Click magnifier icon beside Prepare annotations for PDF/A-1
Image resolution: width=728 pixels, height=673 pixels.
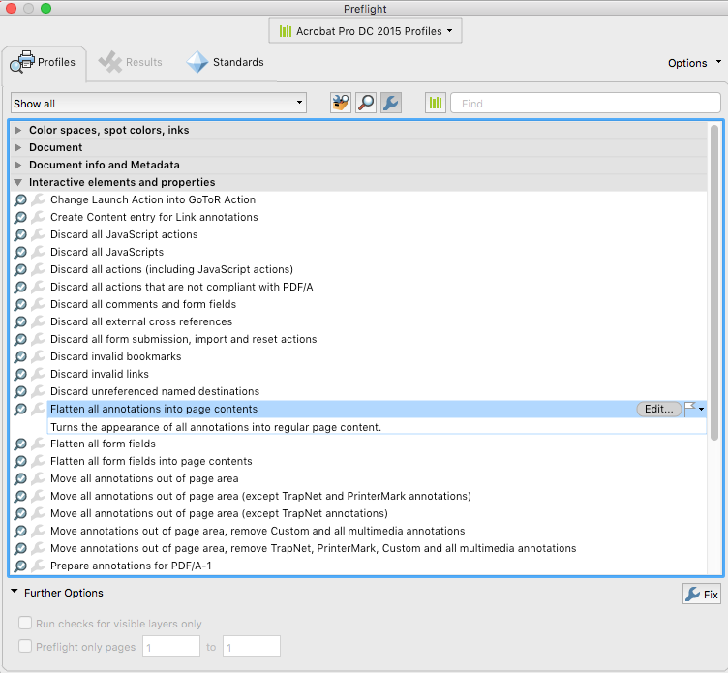(20, 566)
